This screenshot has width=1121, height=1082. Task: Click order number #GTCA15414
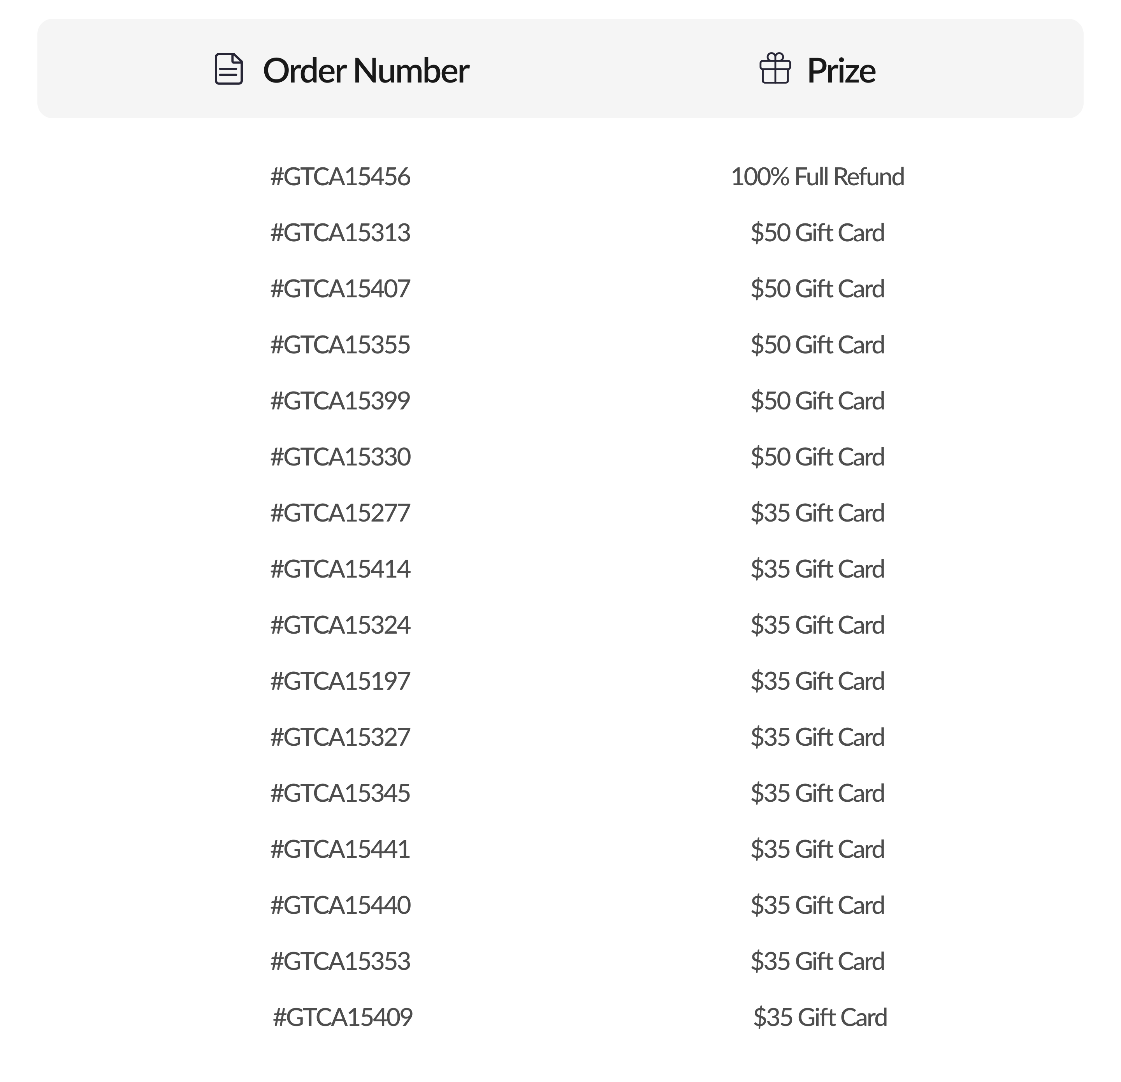(x=340, y=569)
